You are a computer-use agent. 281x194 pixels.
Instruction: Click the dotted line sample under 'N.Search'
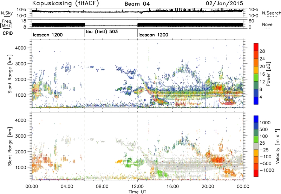coord(271,17)
